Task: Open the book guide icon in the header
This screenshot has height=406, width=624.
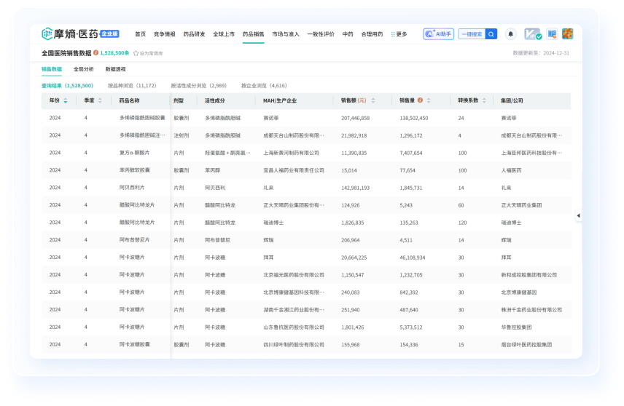Action: (x=552, y=34)
